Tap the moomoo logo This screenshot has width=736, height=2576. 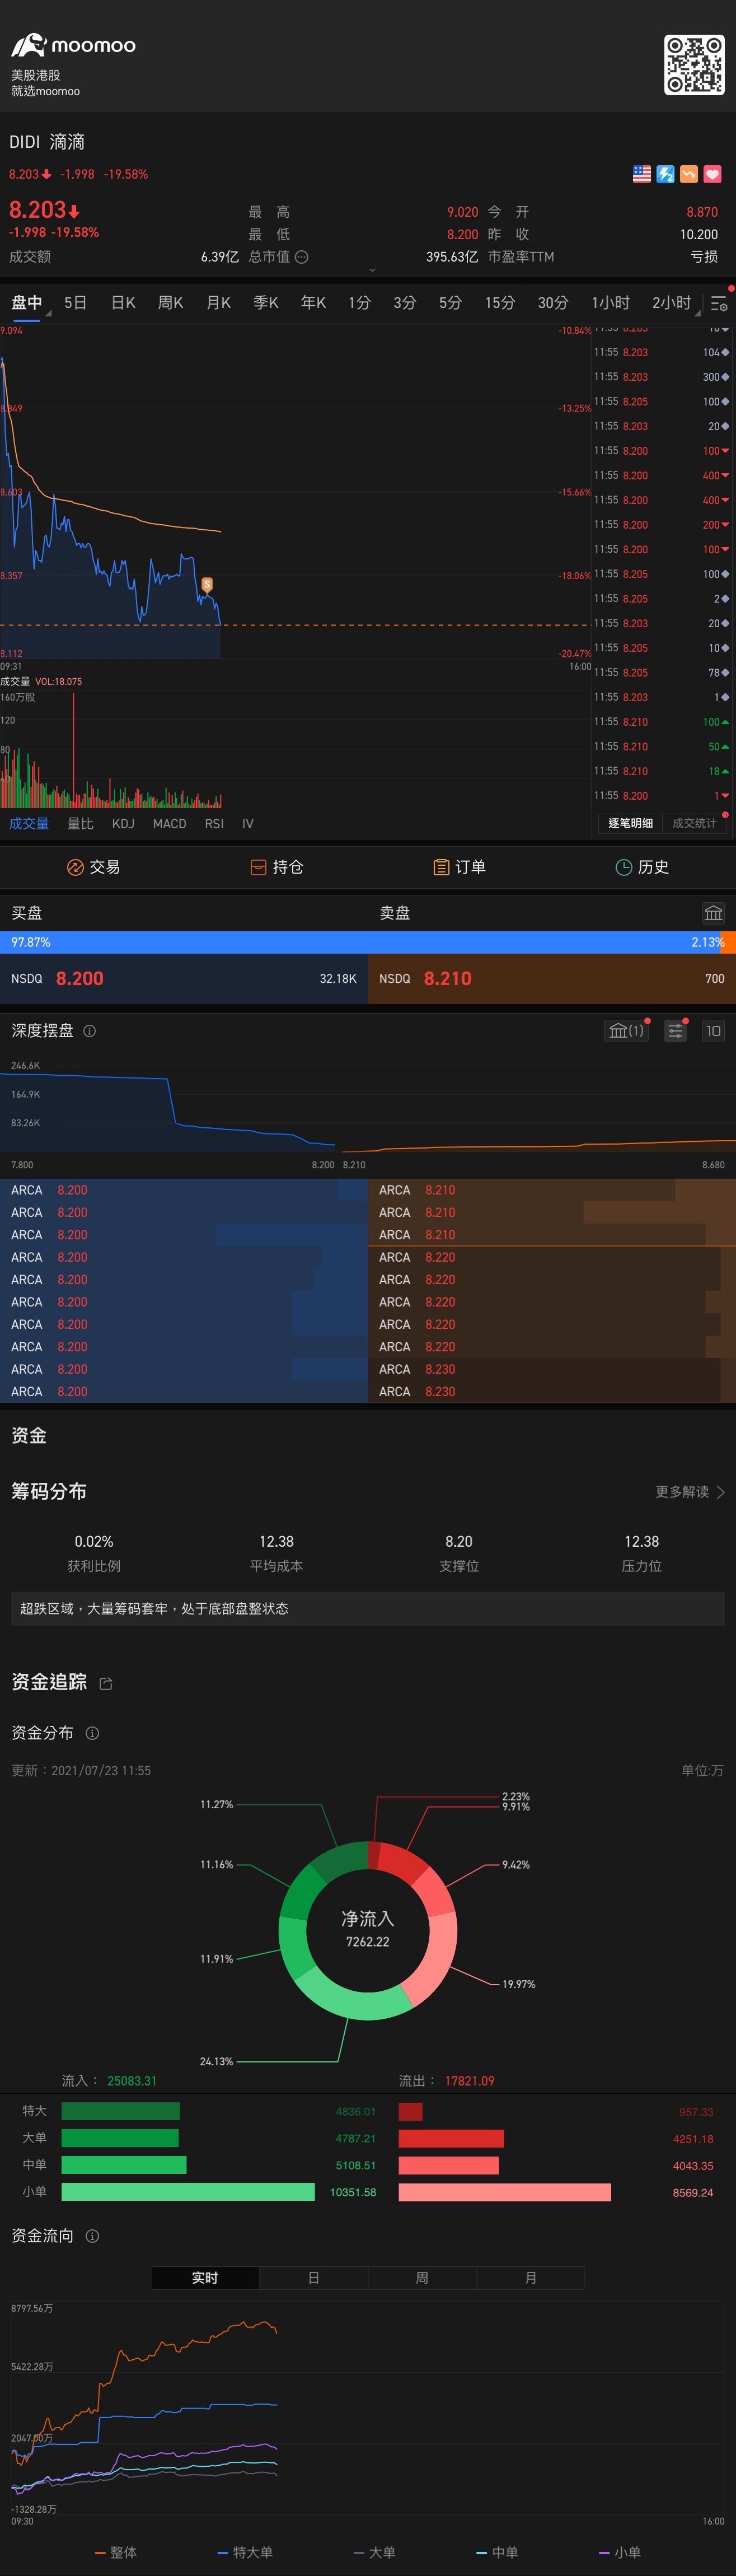(73, 45)
